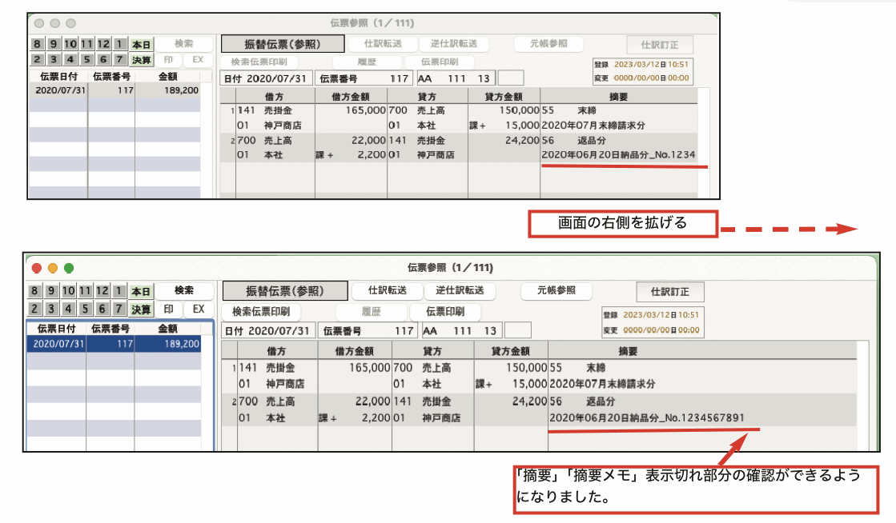Screen dimensions: 896x523
Task: Click the 印 button in lower window
Action: coord(169,309)
